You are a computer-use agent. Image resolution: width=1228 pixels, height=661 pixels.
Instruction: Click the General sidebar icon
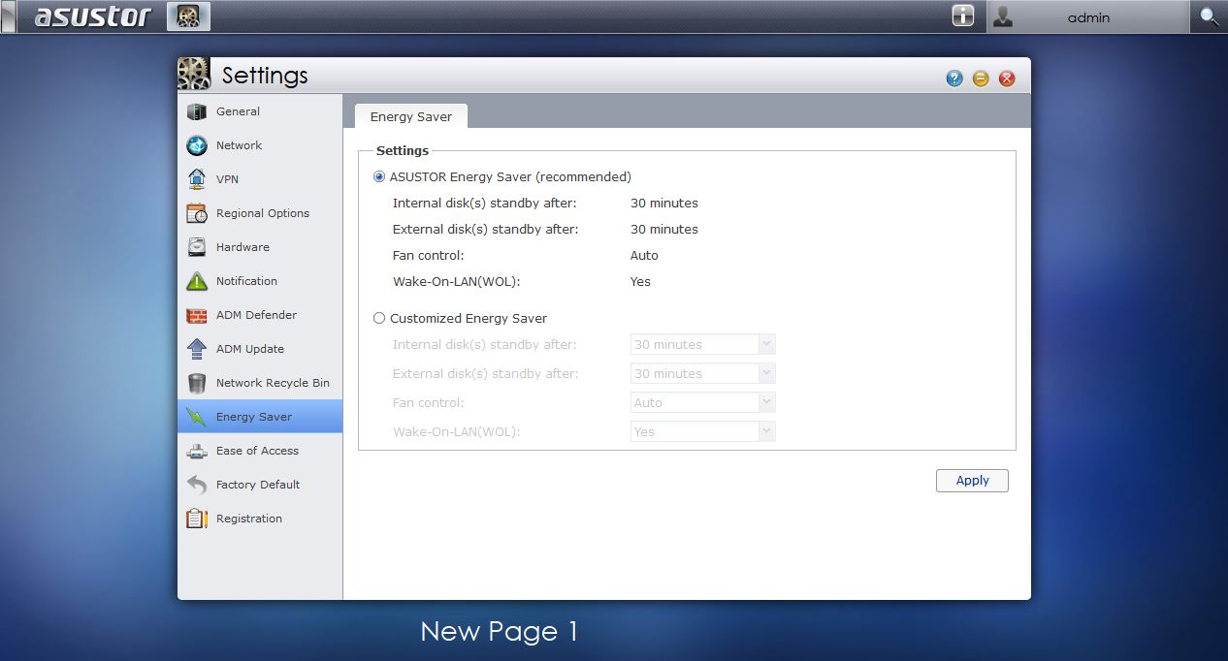(197, 111)
